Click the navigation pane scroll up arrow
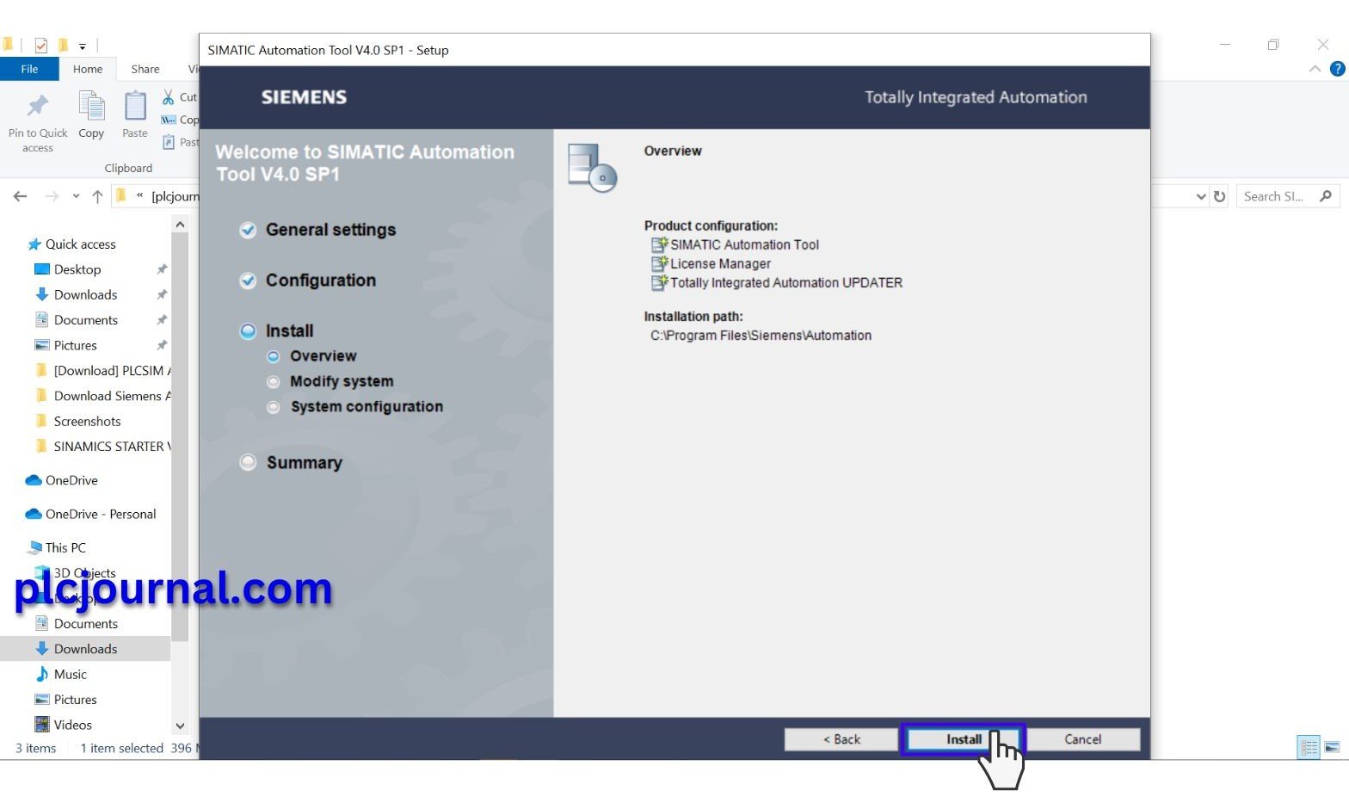The image size is (1349, 809). coord(180,225)
